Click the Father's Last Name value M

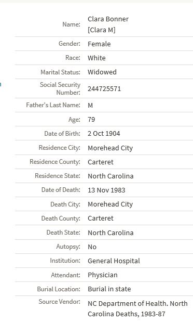[x=90, y=106]
